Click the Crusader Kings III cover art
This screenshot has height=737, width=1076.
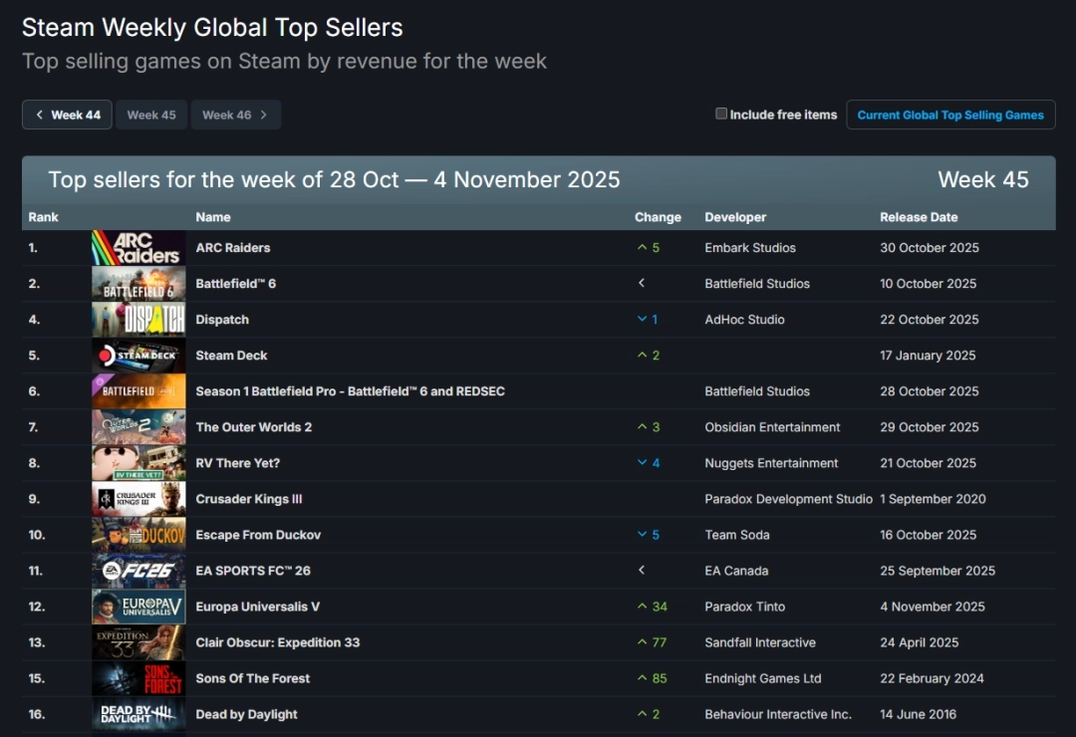(x=138, y=499)
